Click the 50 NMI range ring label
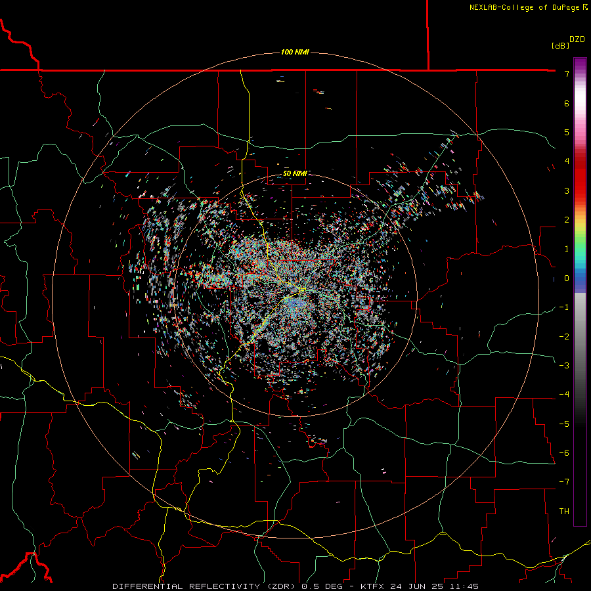 pyautogui.click(x=295, y=173)
